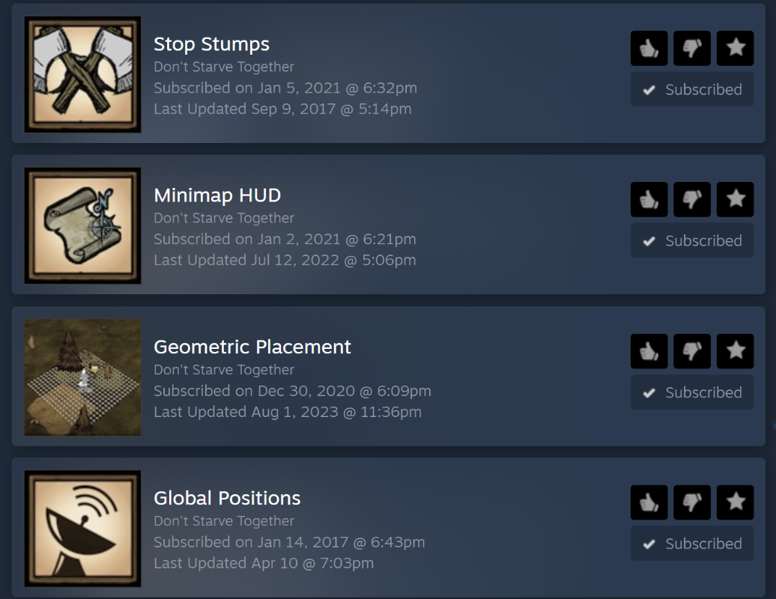
Task: Favorite the Minimap HUD mod star
Action: 735,199
